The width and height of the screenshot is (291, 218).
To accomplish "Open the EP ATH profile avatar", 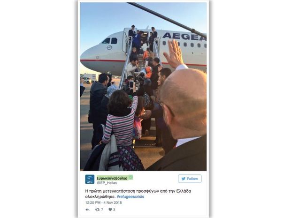I will (90, 180).
